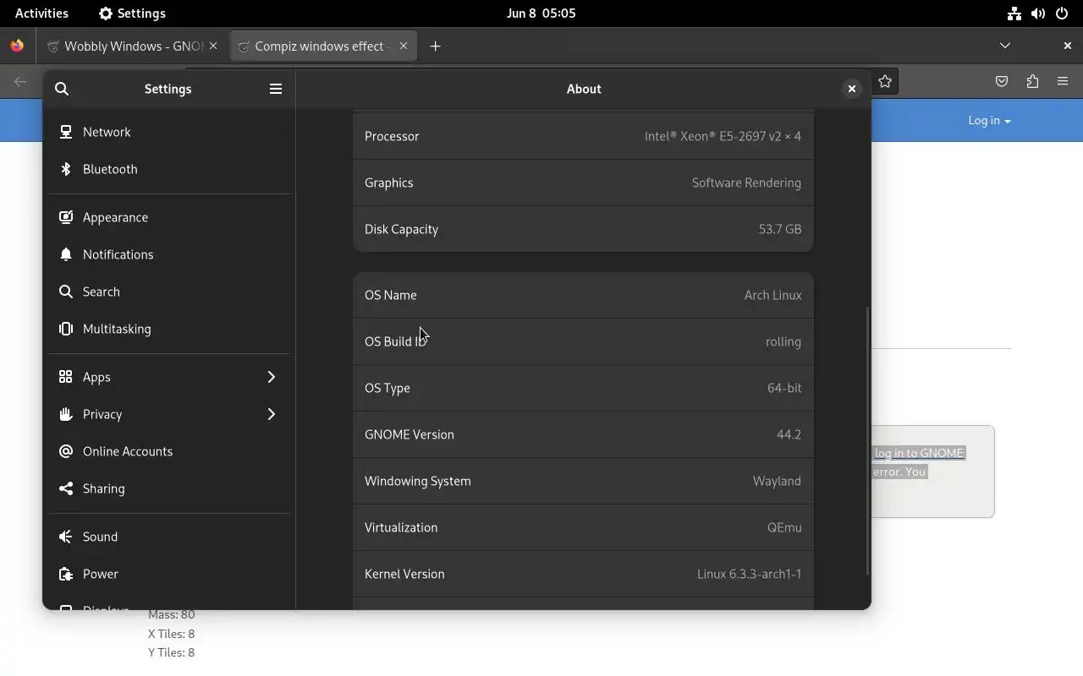
Task: Click the Firefox View icon
Action: pyautogui.click(x=17, y=46)
